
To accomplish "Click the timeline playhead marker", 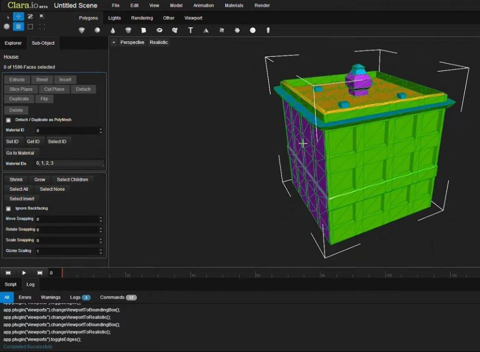I will (x=62, y=273).
